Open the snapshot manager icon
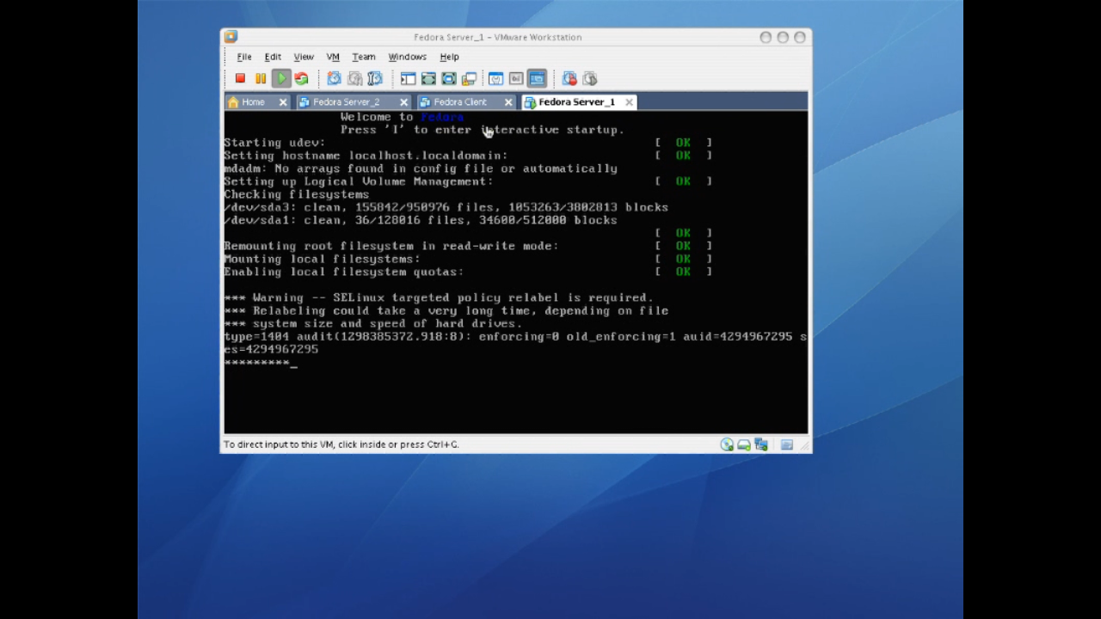 pos(375,79)
